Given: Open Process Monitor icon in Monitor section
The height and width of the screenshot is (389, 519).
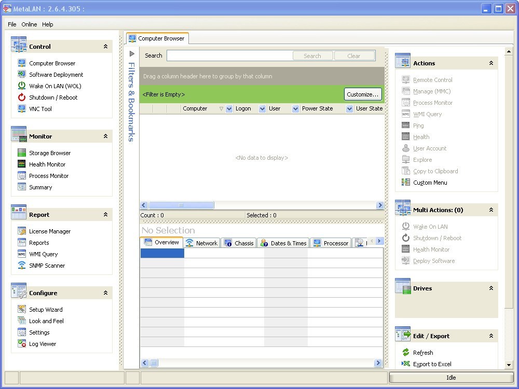Looking at the screenshot, I should tap(22, 176).
